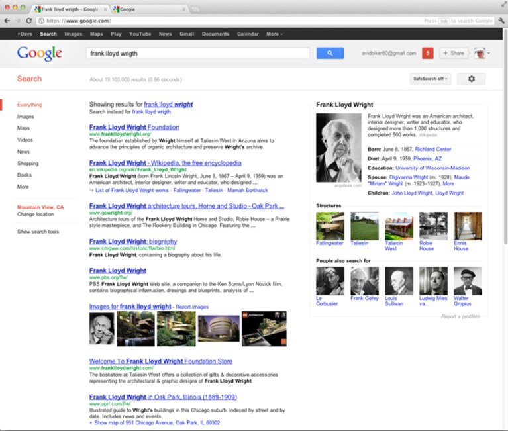The height and width of the screenshot is (431, 508).
Task: Open the Taliesin structure thumbnail
Action: pyautogui.click(x=364, y=226)
